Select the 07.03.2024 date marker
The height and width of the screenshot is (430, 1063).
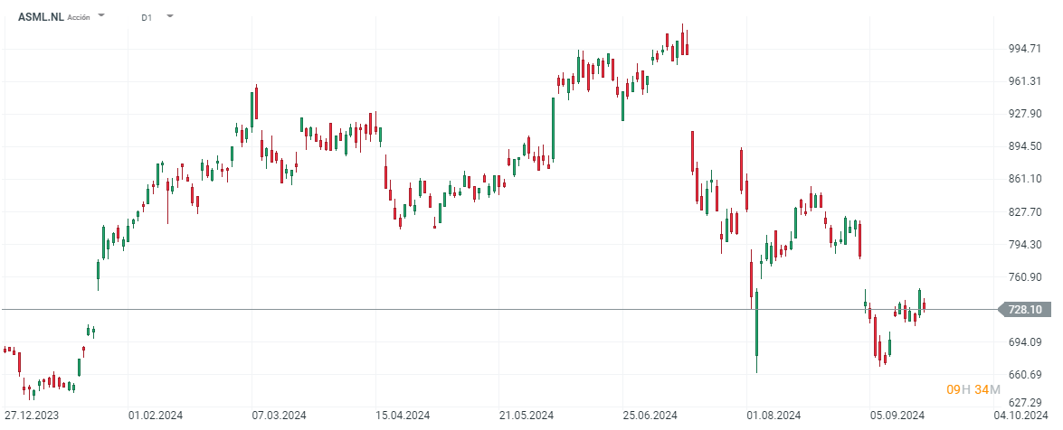(x=277, y=416)
